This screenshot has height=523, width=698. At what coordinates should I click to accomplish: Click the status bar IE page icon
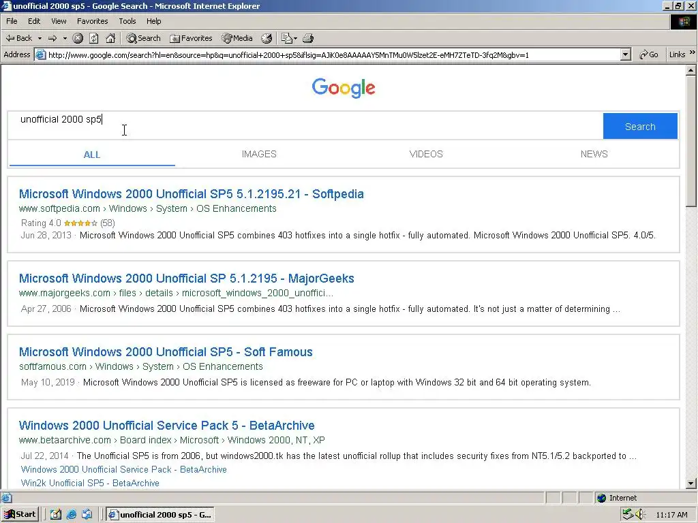point(6,498)
